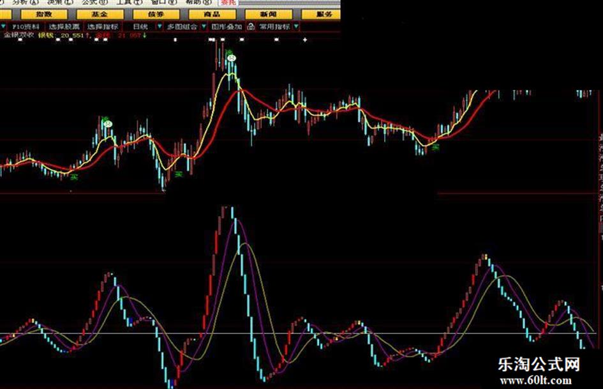
Task: Expand the dropdown arrow left of F10资料
Action: 3,27
